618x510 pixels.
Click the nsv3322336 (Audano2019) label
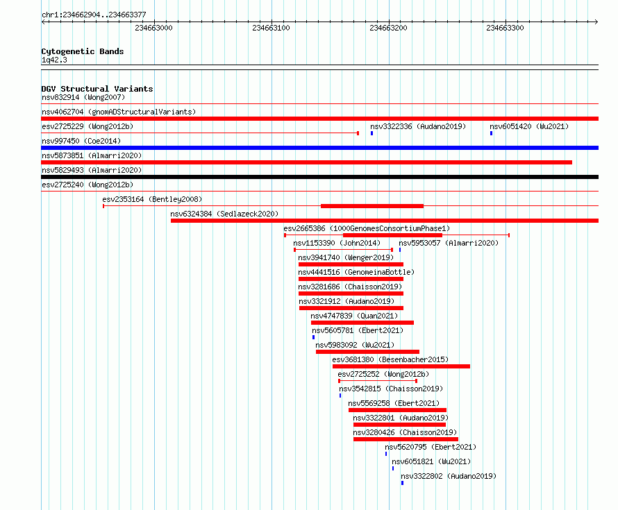[418, 126]
